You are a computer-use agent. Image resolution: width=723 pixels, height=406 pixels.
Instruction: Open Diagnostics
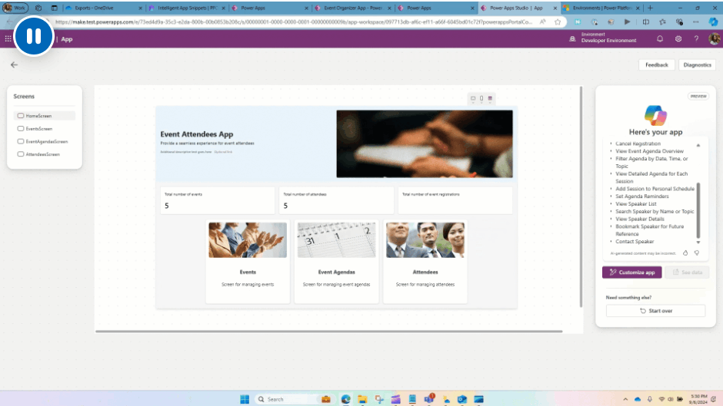click(x=697, y=65)
